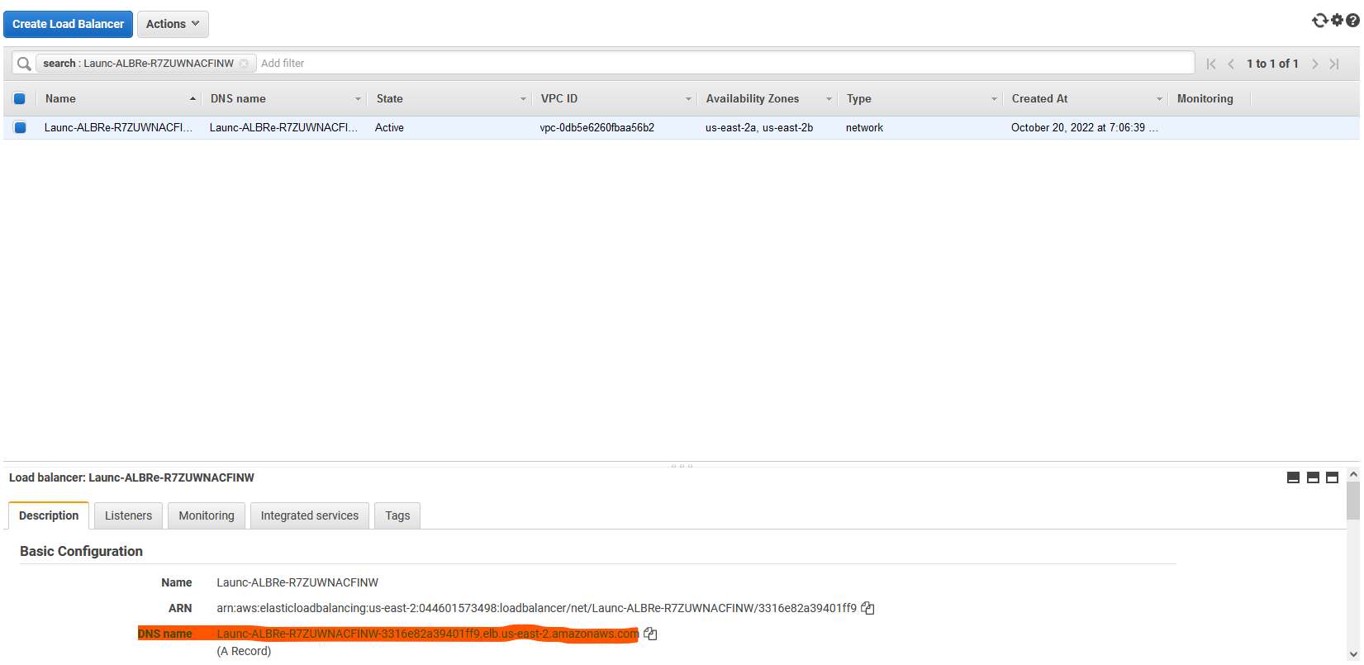Click the Add filter input field
This screenshot has width=1364, height=665.
pos(727,64)
